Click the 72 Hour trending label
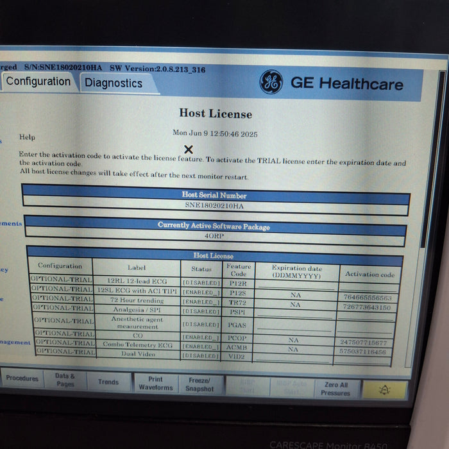Viewport: 449px width, 449px height. tap(137, 300)
